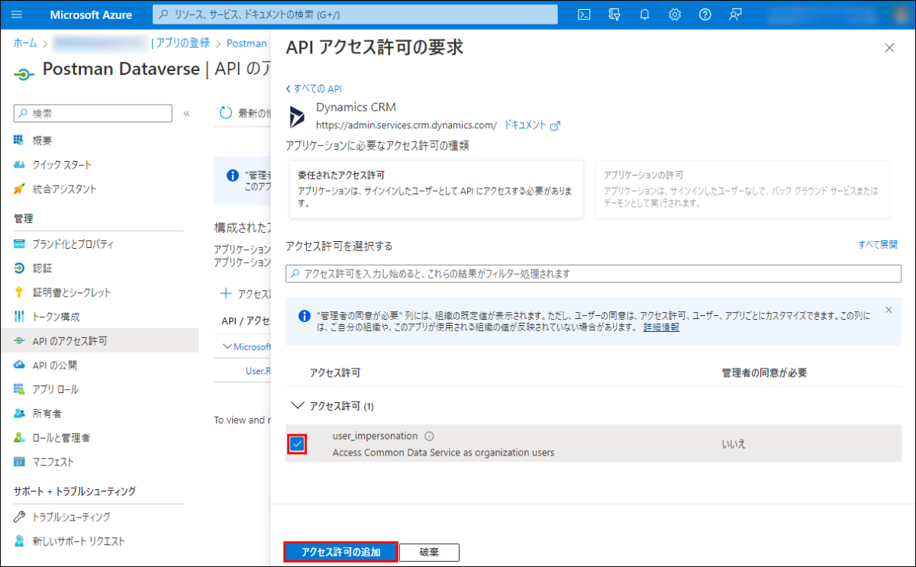Click the 概要 overview icon
This screenshot has height=567, width=916.
[x=20, y=140]
